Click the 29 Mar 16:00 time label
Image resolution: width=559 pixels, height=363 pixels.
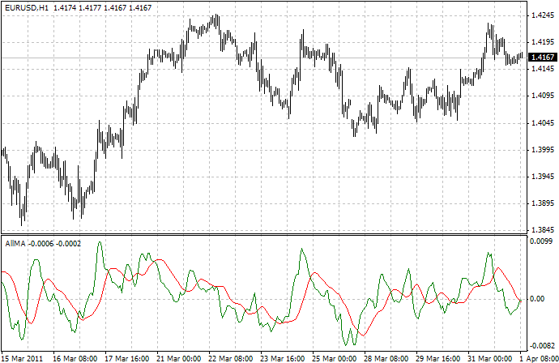[437, 357]
